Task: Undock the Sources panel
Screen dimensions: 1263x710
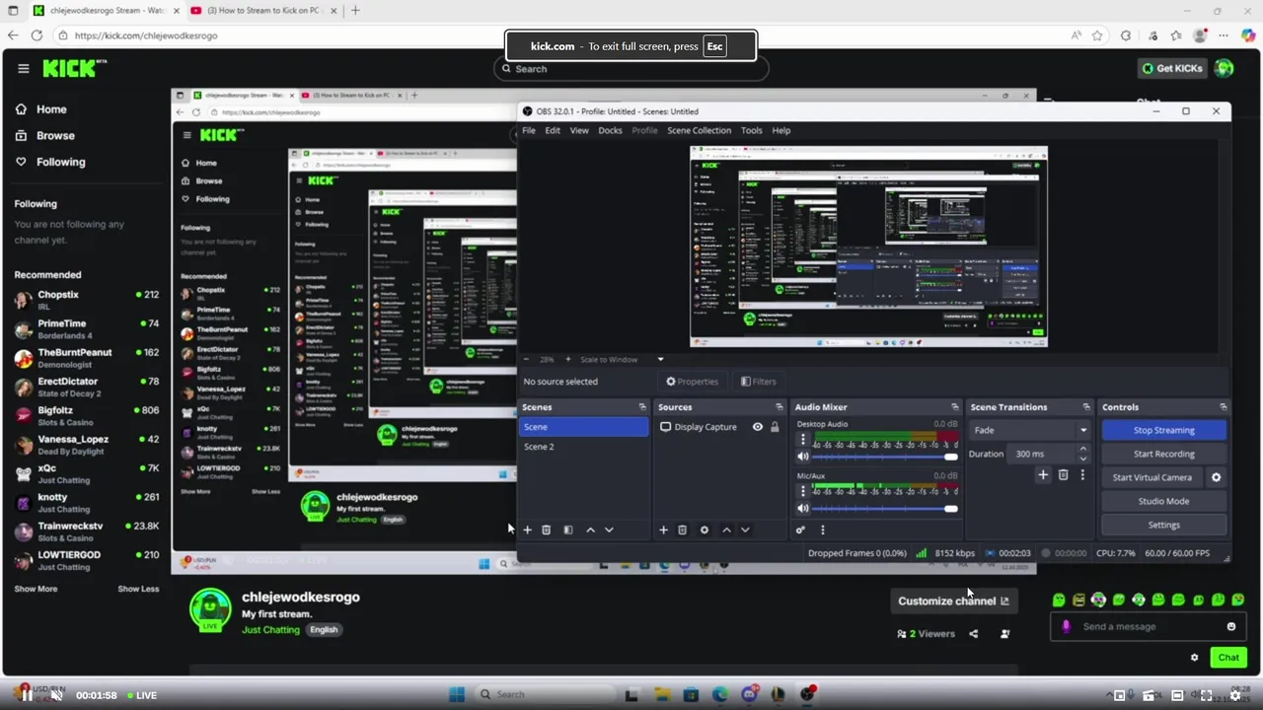Action: (x=779, y=407)
